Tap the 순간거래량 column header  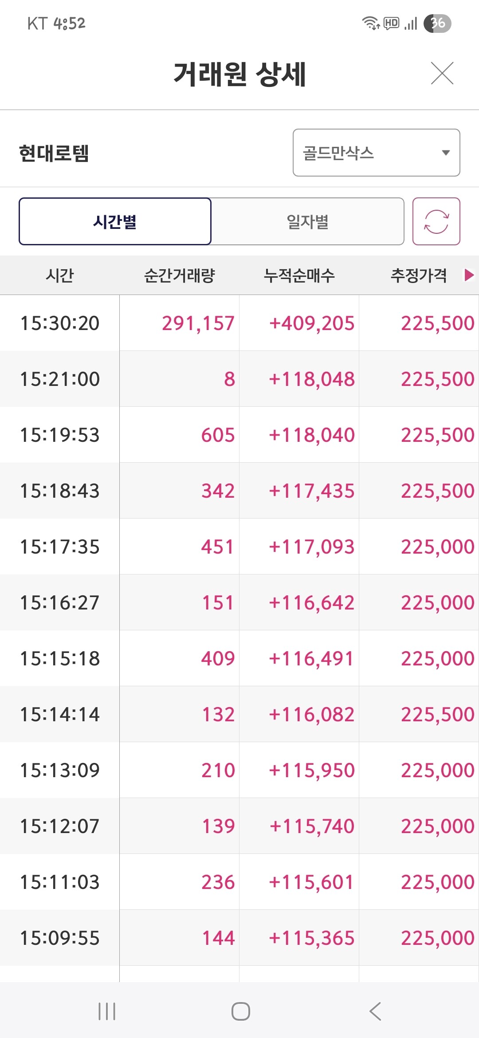[x=179, y=275]
